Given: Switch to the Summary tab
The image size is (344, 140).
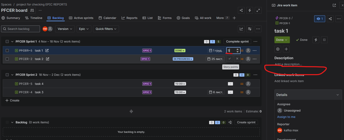Looking at the screenshot, I should pos(11,18).
